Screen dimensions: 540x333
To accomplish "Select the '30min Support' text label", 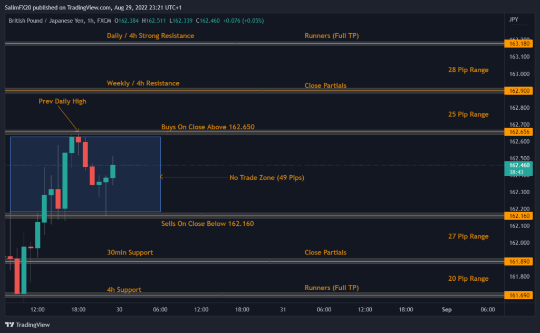I will point(130,253).
